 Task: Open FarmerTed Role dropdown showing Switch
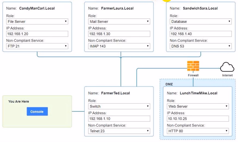(x=119, y=106)
